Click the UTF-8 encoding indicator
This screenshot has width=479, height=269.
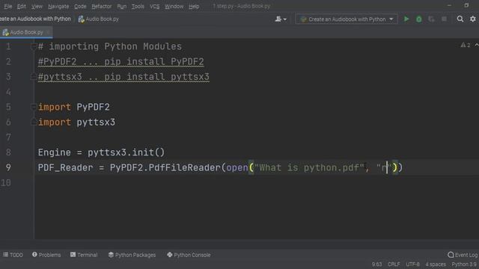tap(412, 264)
